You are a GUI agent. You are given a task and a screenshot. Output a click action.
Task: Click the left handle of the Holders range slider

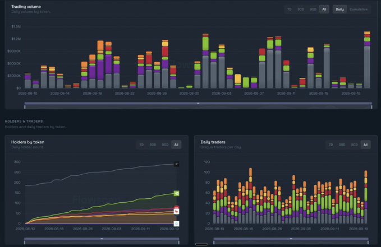pyautogui.click(x=25, y=242)
